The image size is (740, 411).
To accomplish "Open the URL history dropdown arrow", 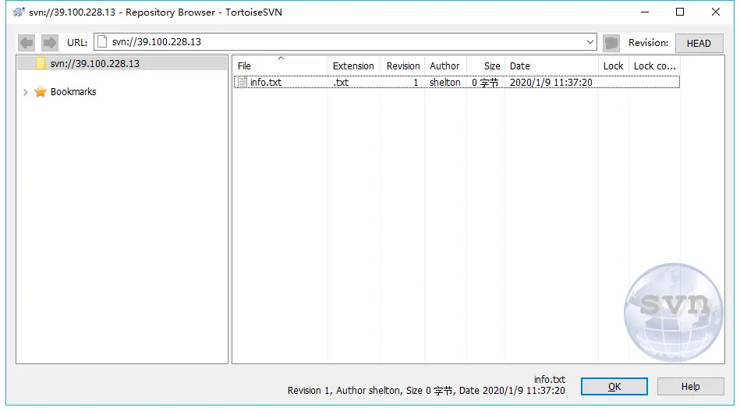I will coord(590,42).
